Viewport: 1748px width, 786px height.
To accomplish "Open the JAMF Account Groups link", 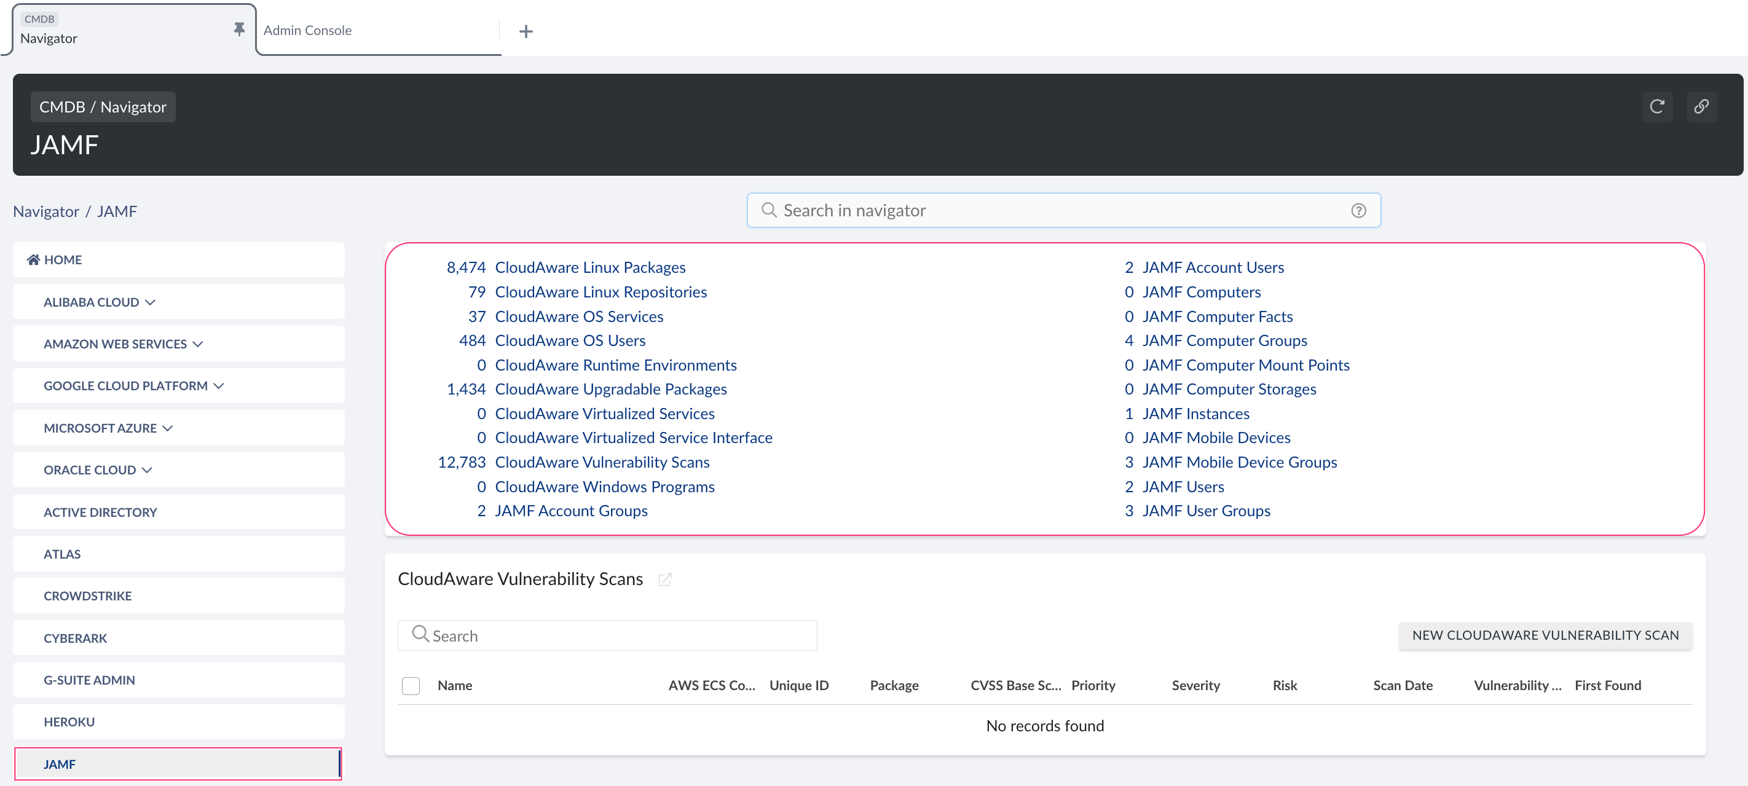I will [570, 511].
